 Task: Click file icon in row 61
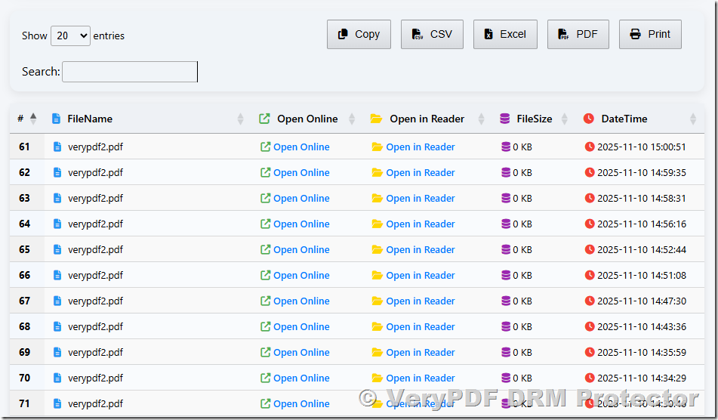(57, 147)
